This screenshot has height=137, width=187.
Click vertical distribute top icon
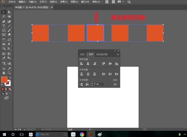pos(82,74)
